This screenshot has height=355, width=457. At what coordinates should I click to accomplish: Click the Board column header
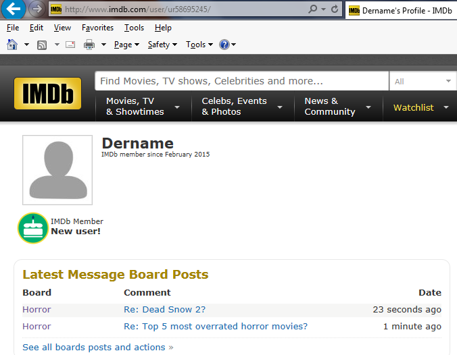click(37, 292)
